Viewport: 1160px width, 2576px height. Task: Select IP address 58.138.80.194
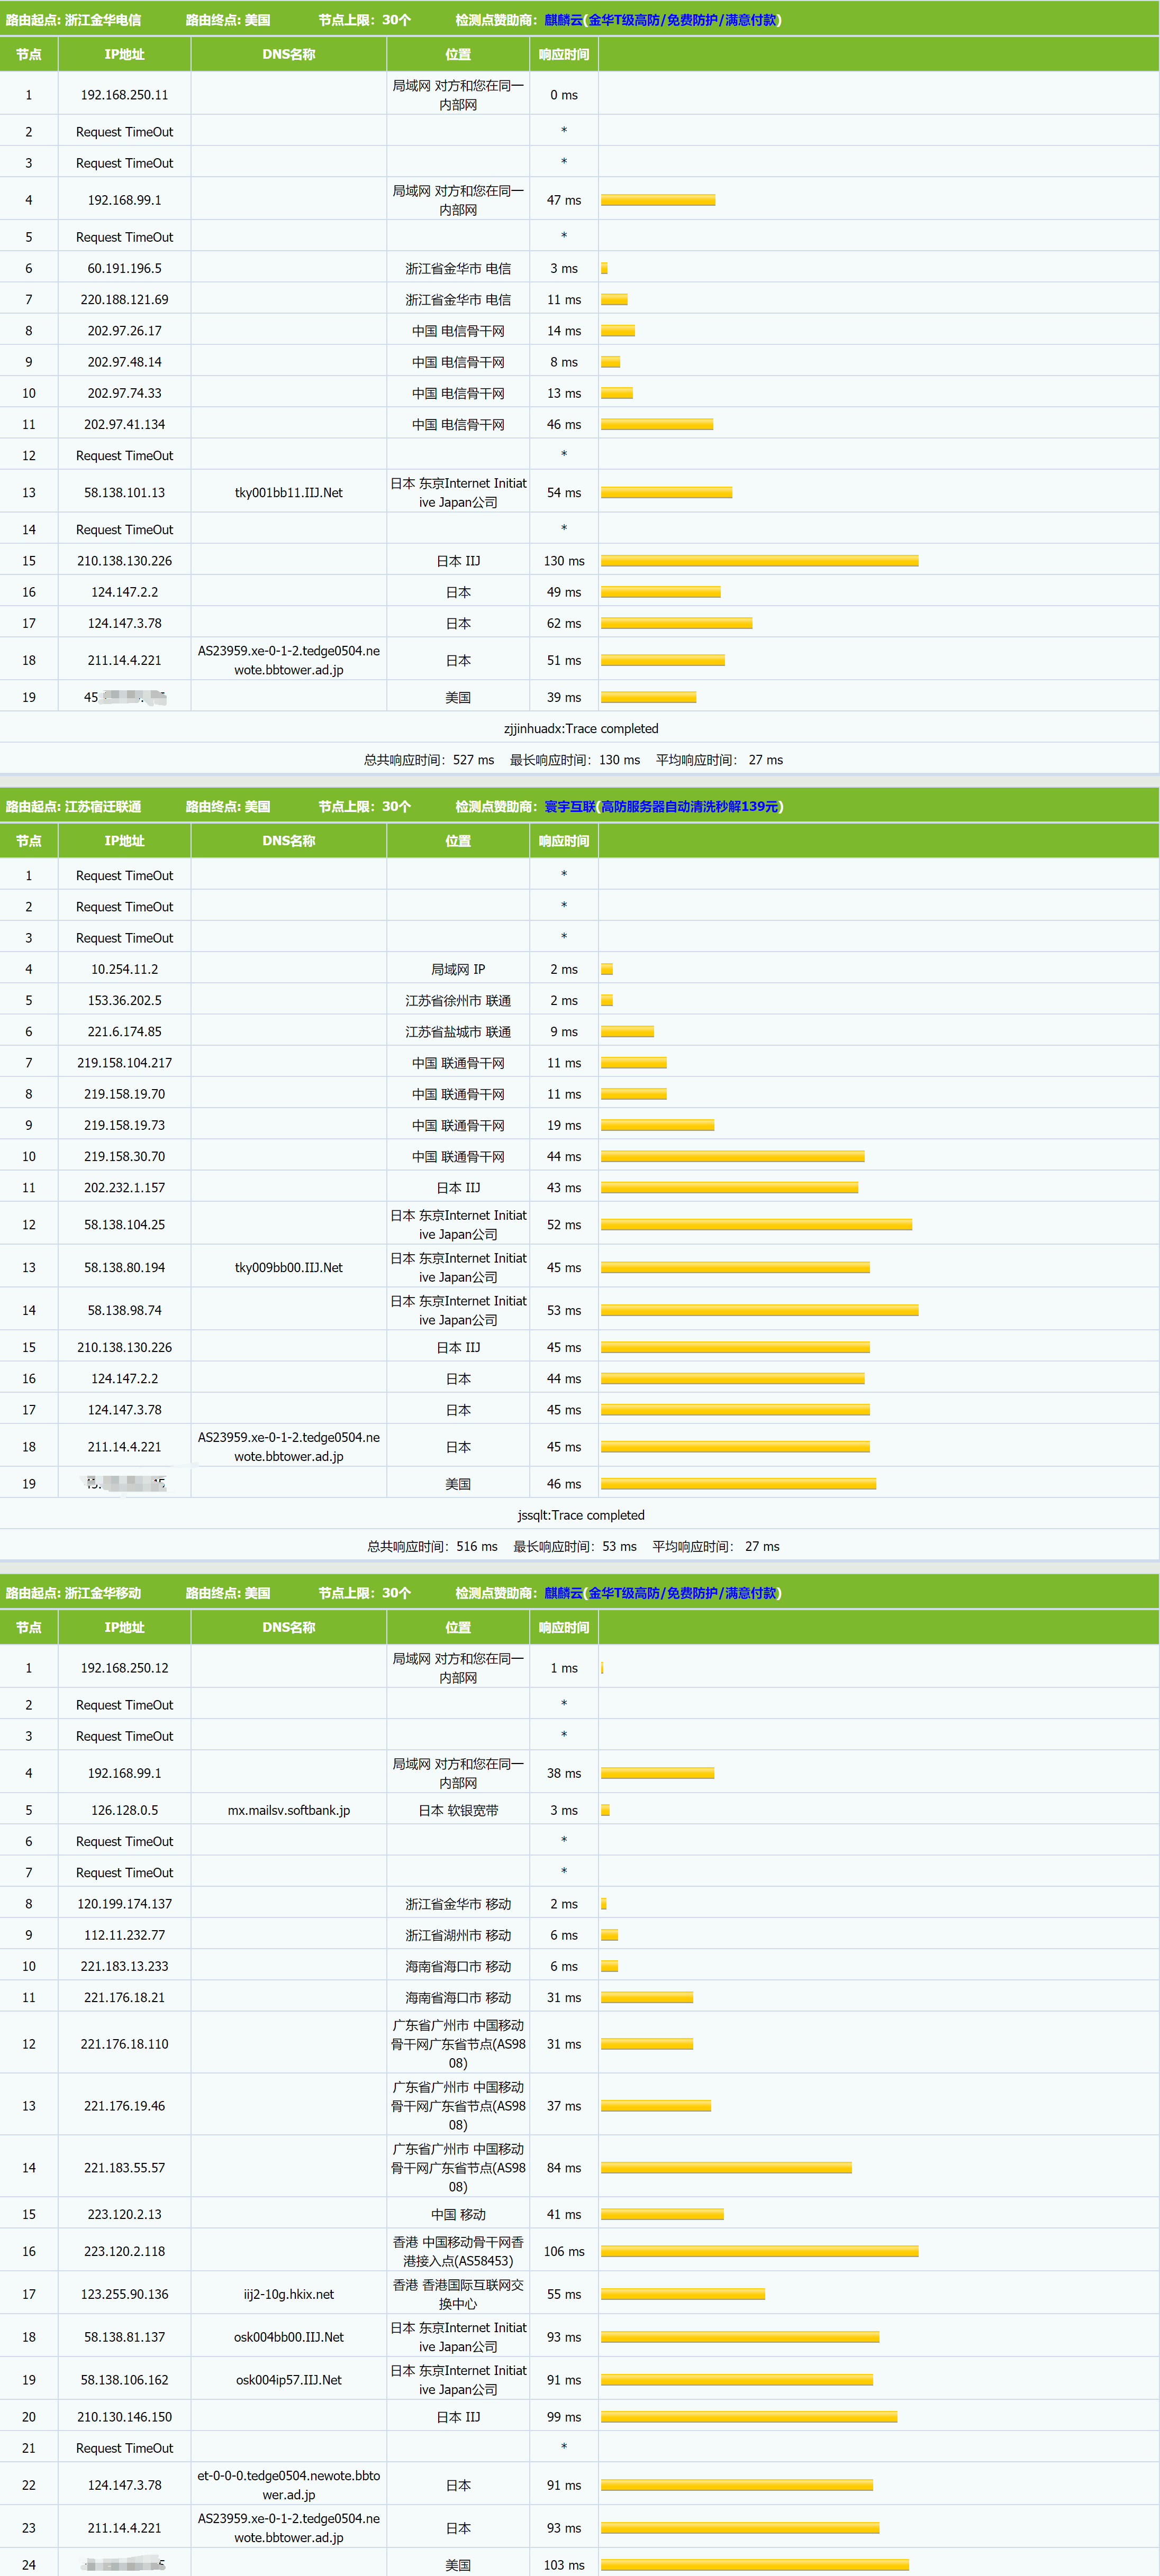coord(124,1267)
